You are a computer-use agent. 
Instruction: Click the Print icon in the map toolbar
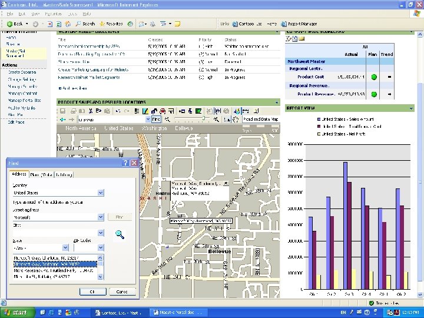pyautogui.click(x=73, y=111)
